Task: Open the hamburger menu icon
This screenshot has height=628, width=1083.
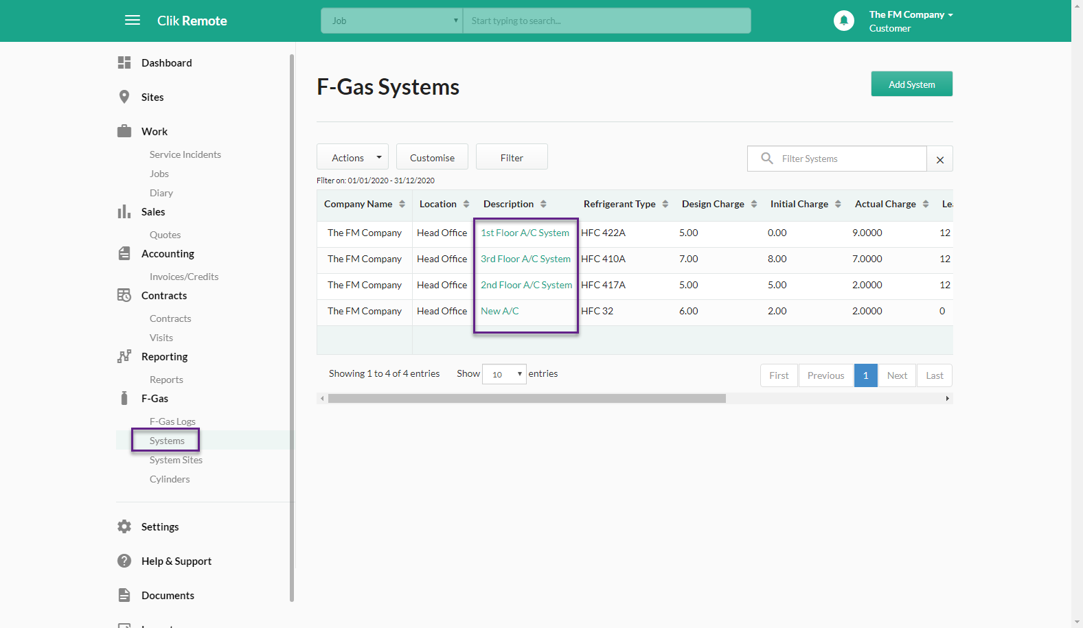Action: (133, 21)
